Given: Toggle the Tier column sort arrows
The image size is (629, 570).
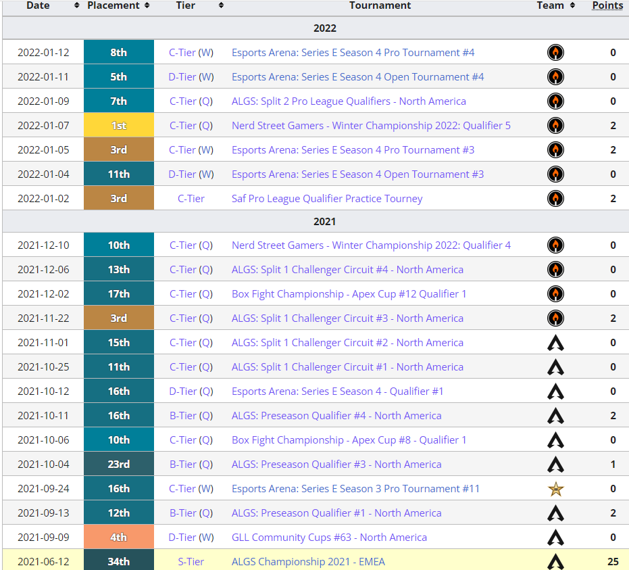Looking at the screenshot, I should point(220,5).
